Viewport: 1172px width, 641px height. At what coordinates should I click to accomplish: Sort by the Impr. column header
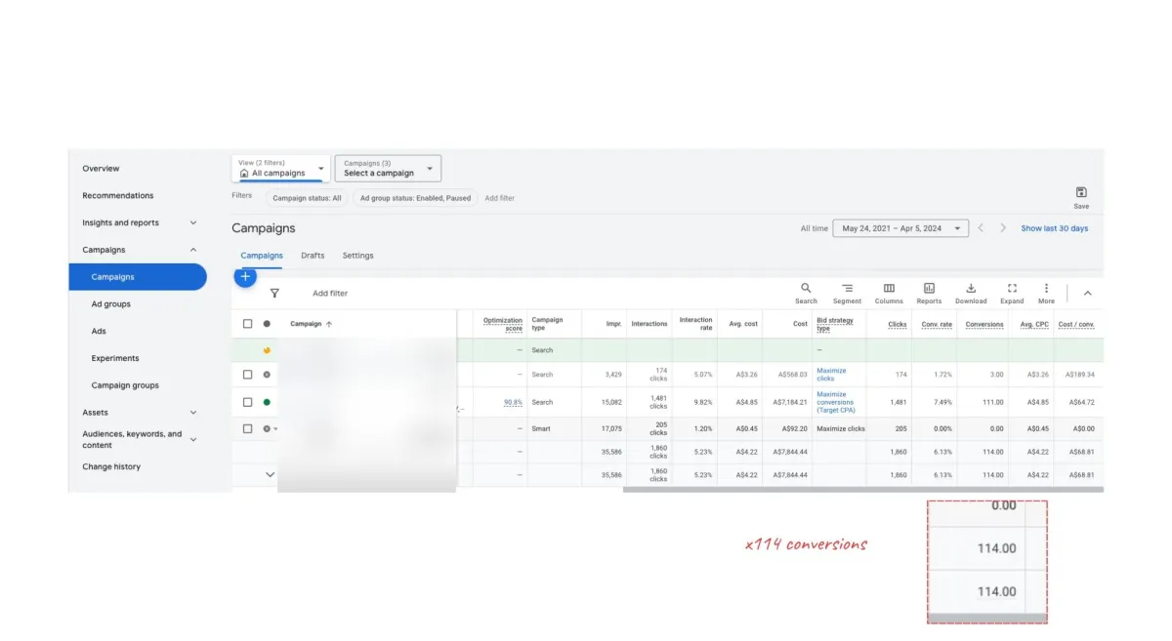(x=613, y=324)
